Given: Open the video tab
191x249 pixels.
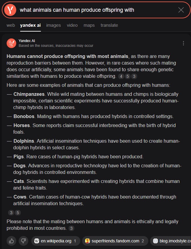Looking at the screenshot, I should click(72, 25).
